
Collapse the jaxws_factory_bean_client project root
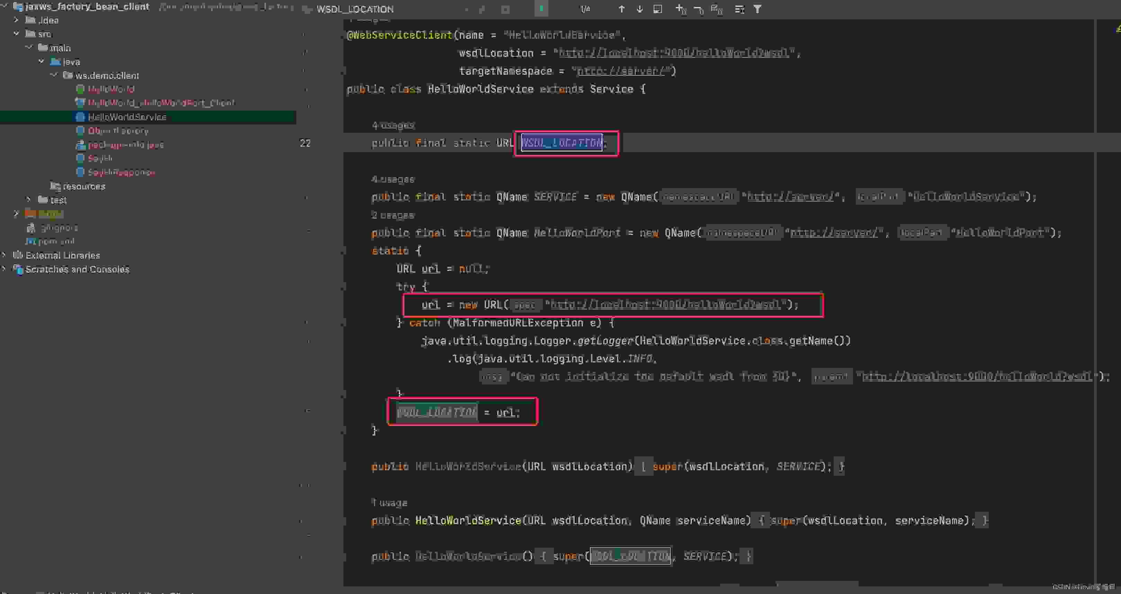5,6
